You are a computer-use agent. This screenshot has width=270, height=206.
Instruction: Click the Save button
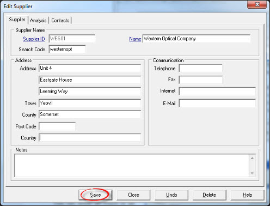[x=95, y=195]
